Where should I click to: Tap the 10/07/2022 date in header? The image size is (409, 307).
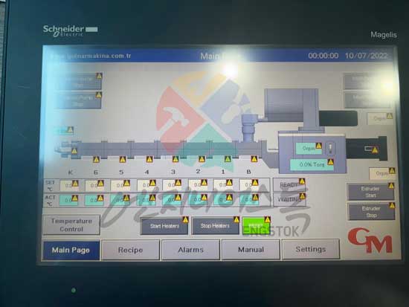(366, 56)
